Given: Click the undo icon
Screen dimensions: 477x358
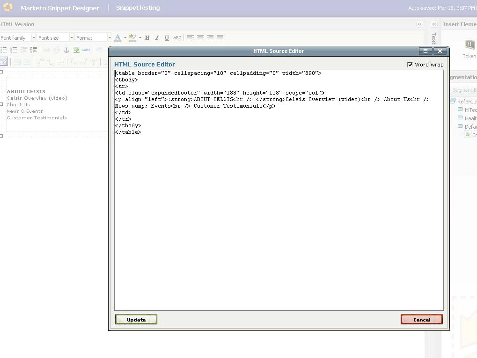Looking at the screenshot, I should [99, 50].
